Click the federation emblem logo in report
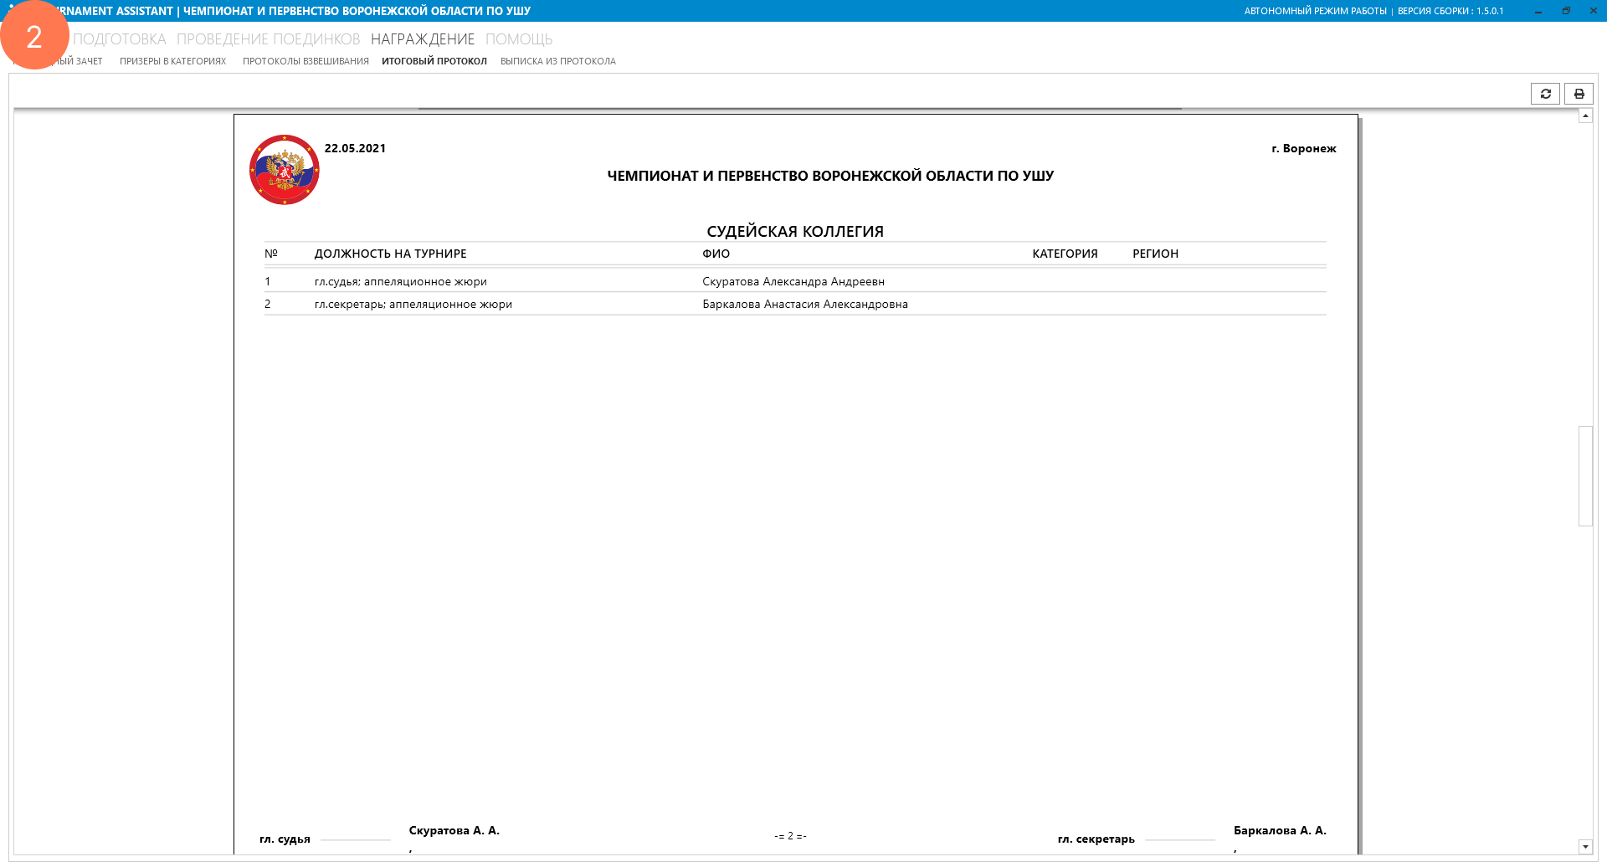 [285, 170]
